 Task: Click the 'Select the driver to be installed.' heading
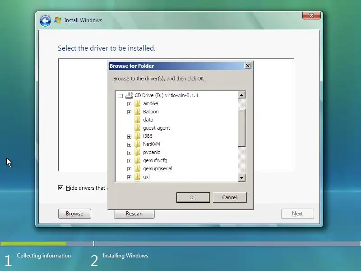106,48
